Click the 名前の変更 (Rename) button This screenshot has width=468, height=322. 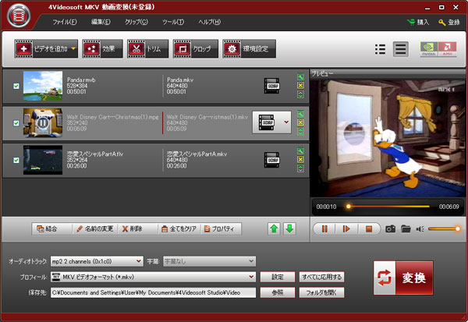[95, 229]
